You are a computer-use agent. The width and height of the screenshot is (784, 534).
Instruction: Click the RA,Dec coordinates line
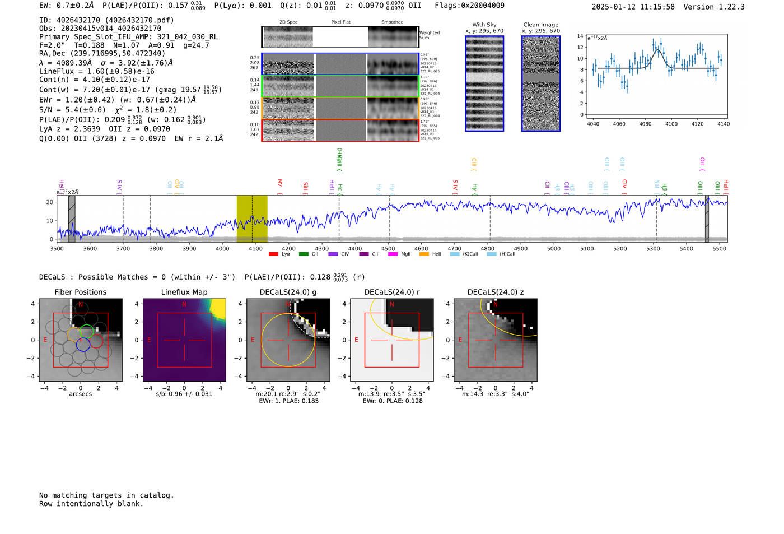pyautogui.click(x=102, y=54)
